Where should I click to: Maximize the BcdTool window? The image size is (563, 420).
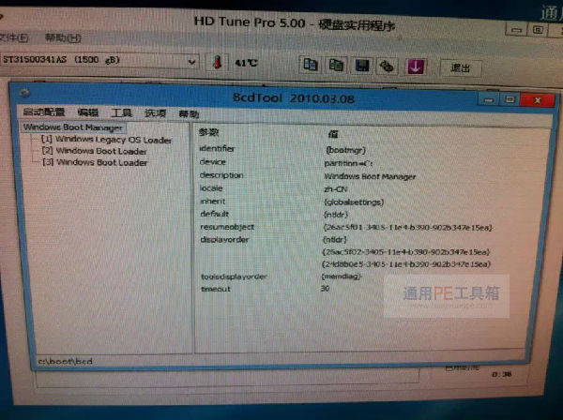[x=510, y=99]
